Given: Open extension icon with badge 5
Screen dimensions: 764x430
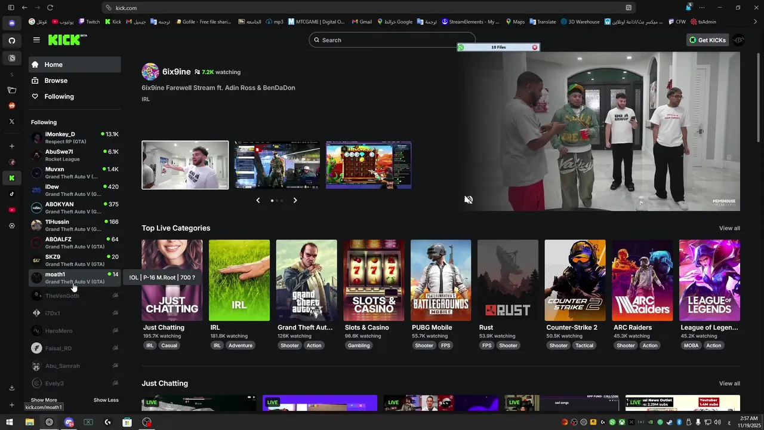Looking at the screenshot, I should (689, 8).
